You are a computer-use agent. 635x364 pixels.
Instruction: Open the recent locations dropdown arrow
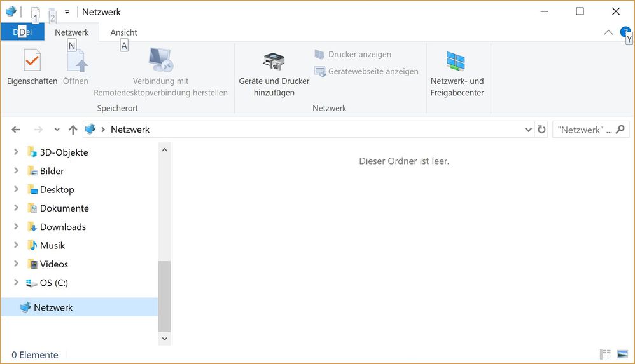(x=57, y=130)
